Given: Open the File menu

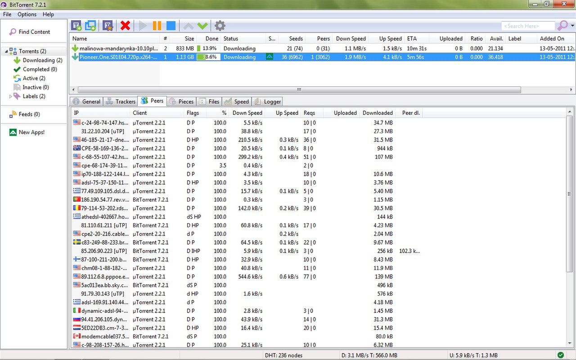Looking at the screenshot, I should tap(7, 14).
